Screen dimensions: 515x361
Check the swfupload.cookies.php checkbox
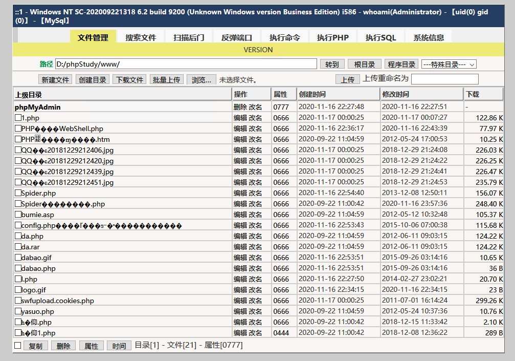coord(18,300)
